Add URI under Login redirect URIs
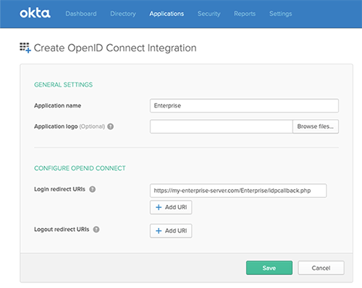Screen dimensions: 362x288 click(x=171, y=207)
